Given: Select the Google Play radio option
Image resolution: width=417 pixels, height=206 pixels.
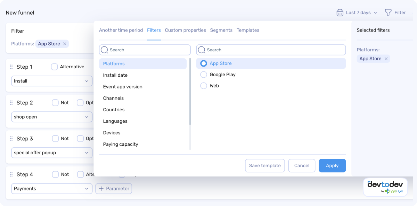Looking at the screenshot, I should click(204, 75).
